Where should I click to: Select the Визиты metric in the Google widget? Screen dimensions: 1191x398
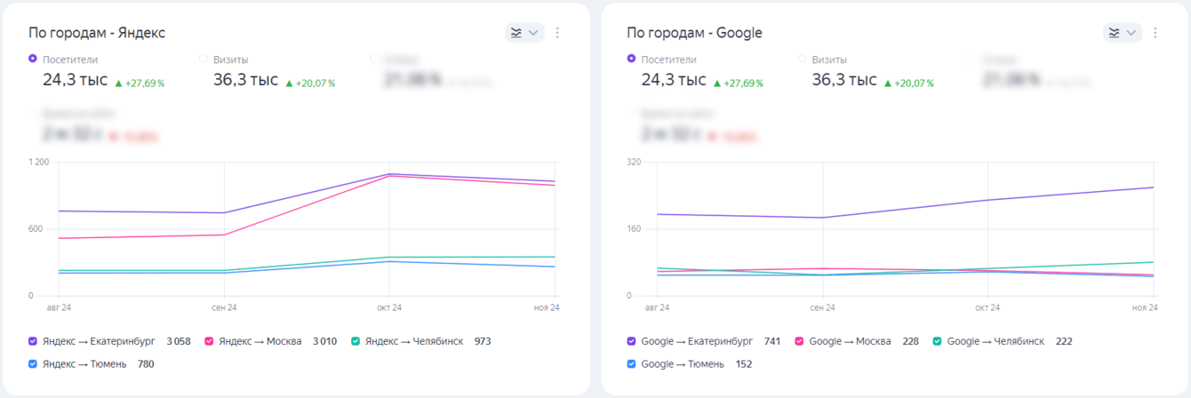(x=802, y=59)
